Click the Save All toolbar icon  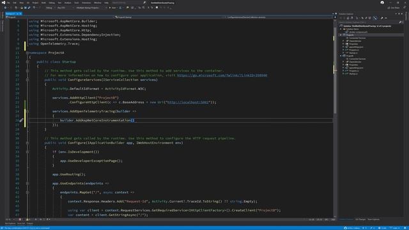point(29,8)
